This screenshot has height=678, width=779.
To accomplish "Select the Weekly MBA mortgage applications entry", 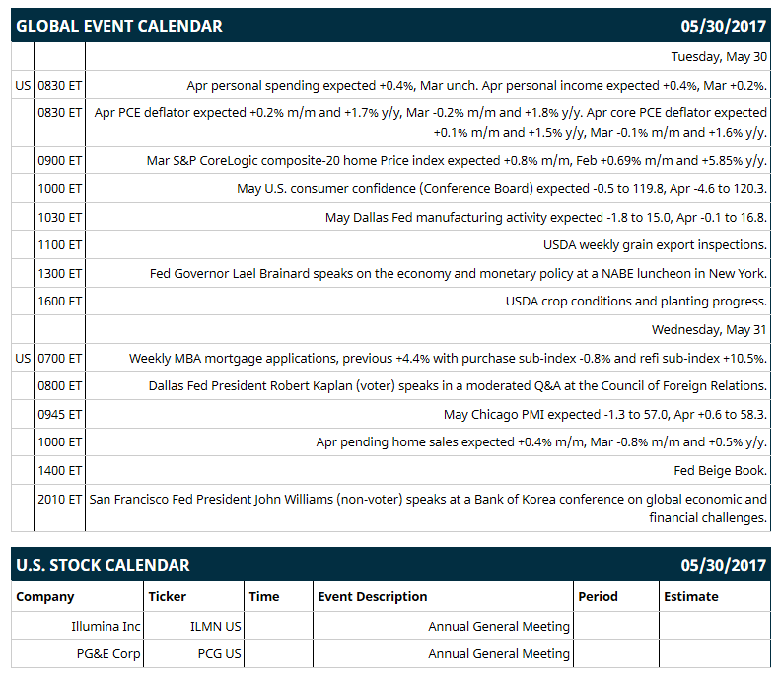I will point(448,358).
